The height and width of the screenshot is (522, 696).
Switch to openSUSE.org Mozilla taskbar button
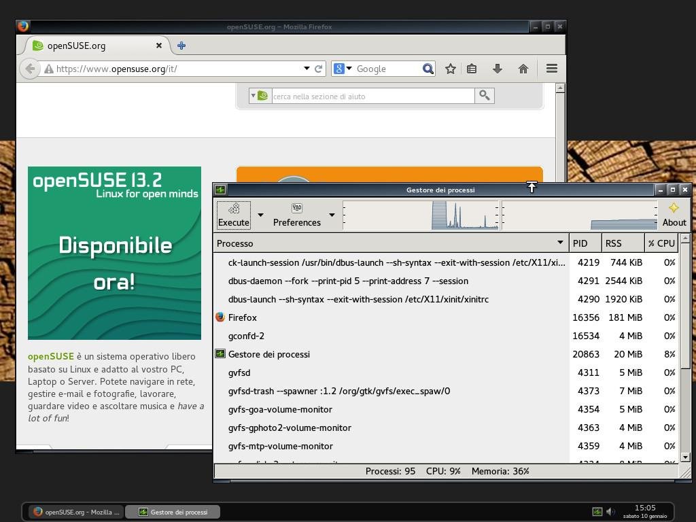[76, 512]
